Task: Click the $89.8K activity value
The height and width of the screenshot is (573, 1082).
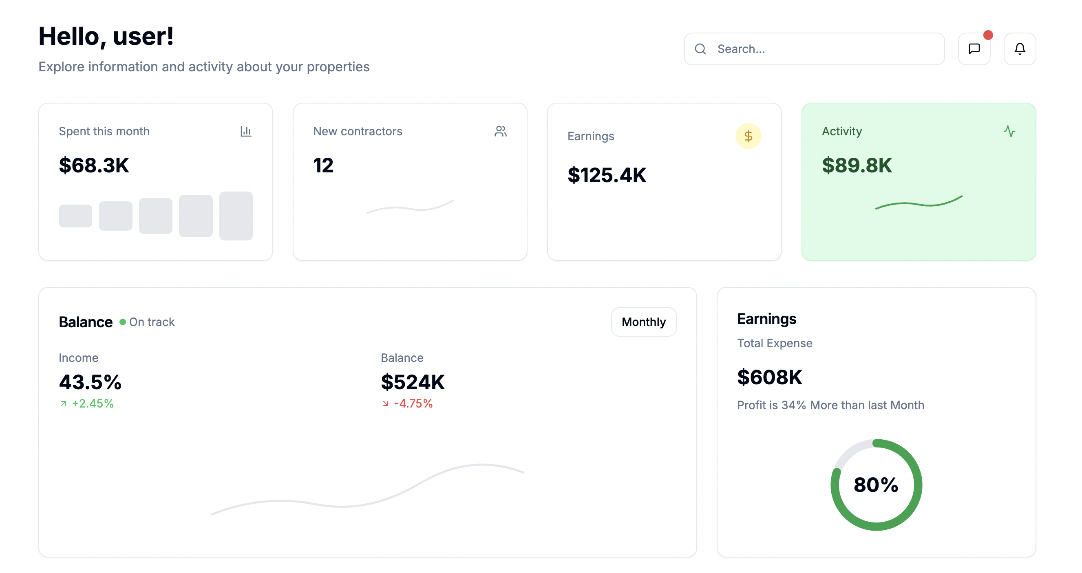Action: pos(857,165)
